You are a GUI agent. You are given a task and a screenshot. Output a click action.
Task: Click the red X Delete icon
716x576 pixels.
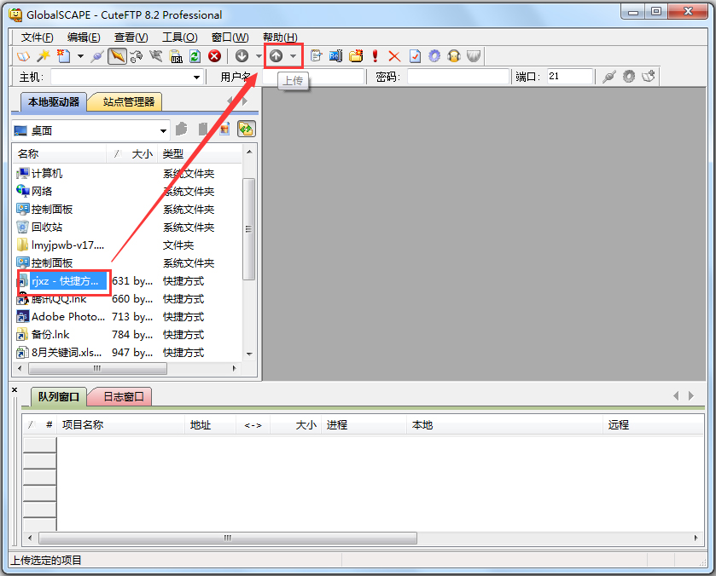394,56
